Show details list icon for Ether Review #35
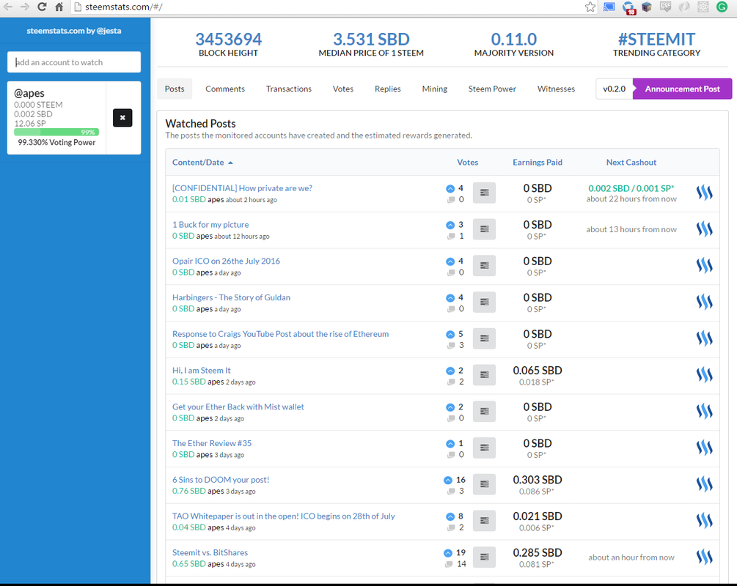This screenshot has height=586, width=737. (x=484, y=448)
